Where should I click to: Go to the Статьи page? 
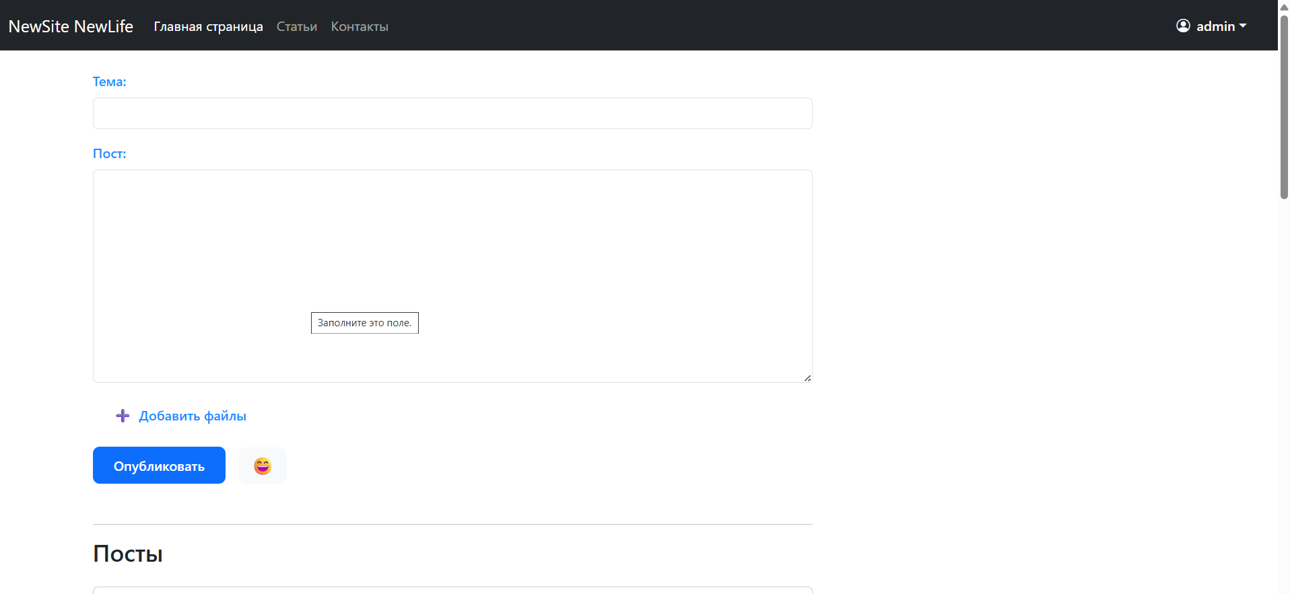297,26
